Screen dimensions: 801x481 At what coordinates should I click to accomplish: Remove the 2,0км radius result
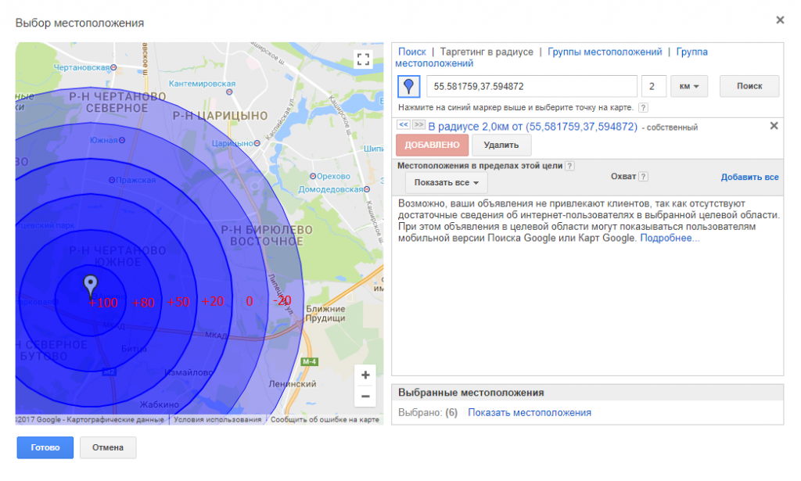774,126
